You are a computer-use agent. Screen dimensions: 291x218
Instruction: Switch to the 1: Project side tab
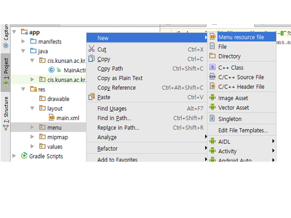[x=5, y=72]
